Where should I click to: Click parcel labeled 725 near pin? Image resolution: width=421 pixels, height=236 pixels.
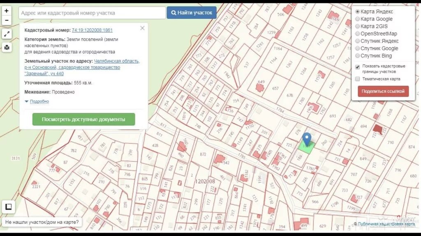[x=289, y=145]
